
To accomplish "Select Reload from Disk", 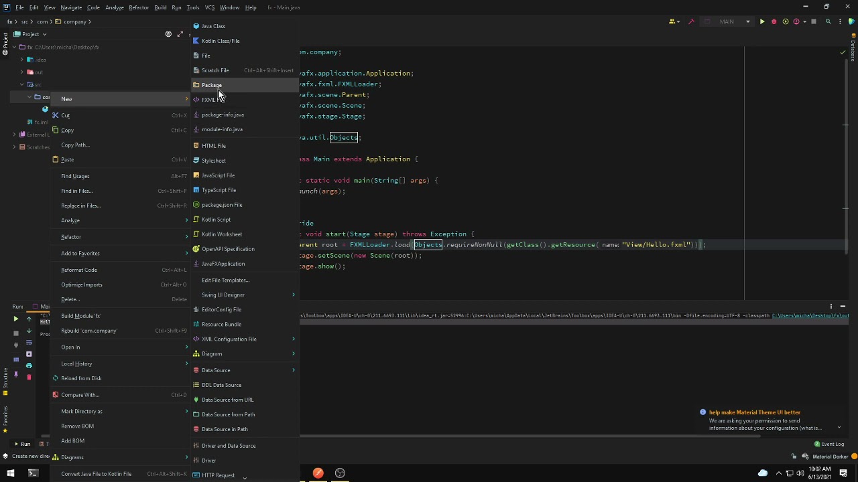I will tap(121, 378).
